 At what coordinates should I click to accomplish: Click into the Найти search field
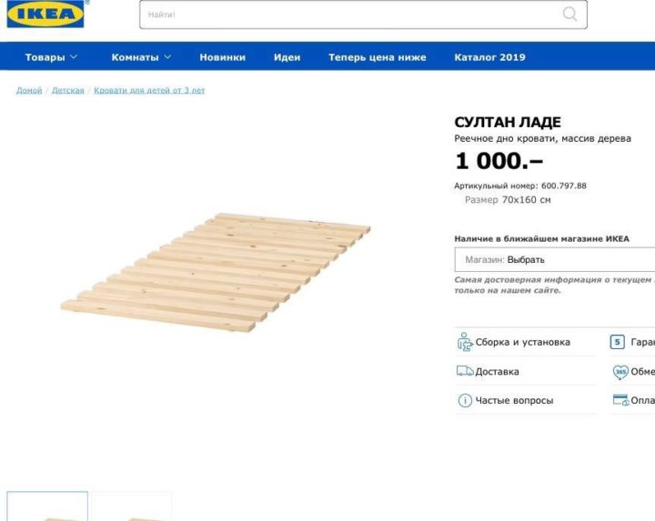click(351, 15)
